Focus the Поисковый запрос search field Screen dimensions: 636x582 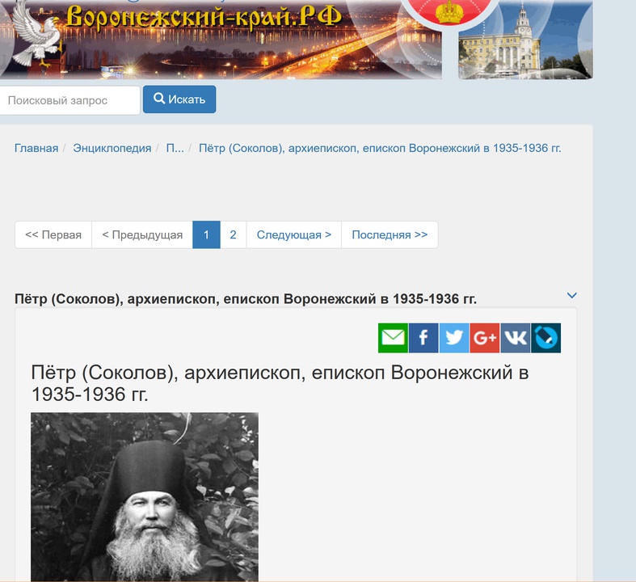tap(69, 100)
